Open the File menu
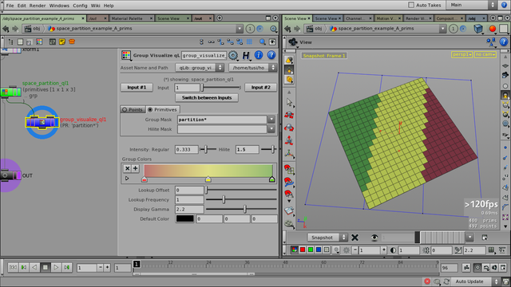Screen dimensions: 511x287 [10, 6]
